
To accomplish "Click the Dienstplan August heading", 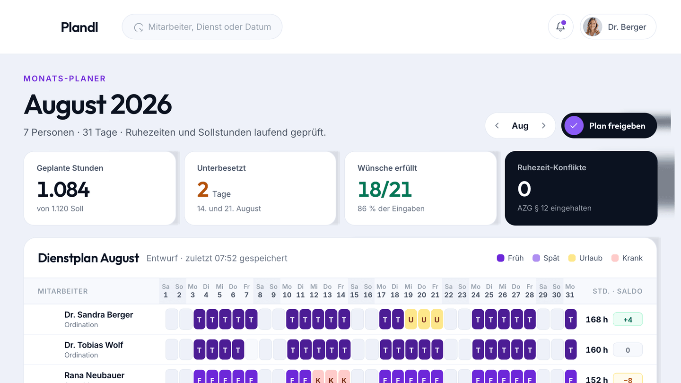I will click(88, 258).
